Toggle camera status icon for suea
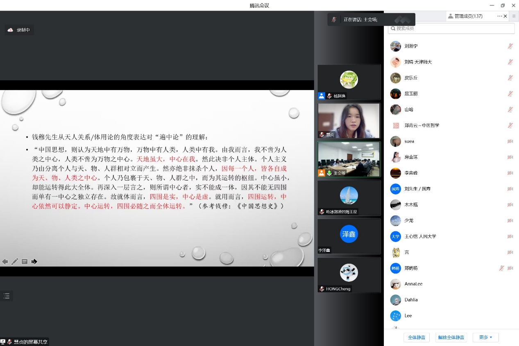Viewport: 519px width, 346px height. (510, 141)
